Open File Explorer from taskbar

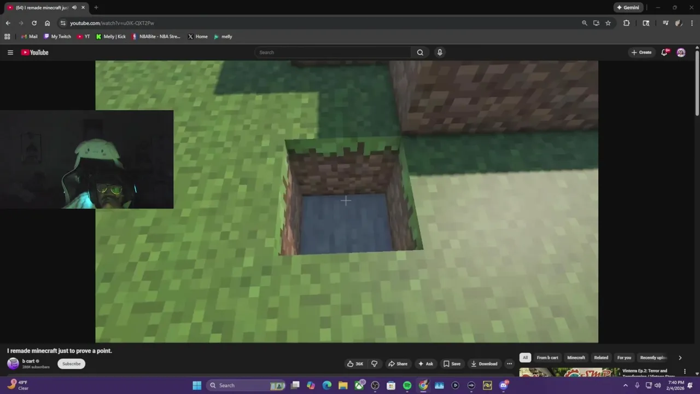pos(343,386)
